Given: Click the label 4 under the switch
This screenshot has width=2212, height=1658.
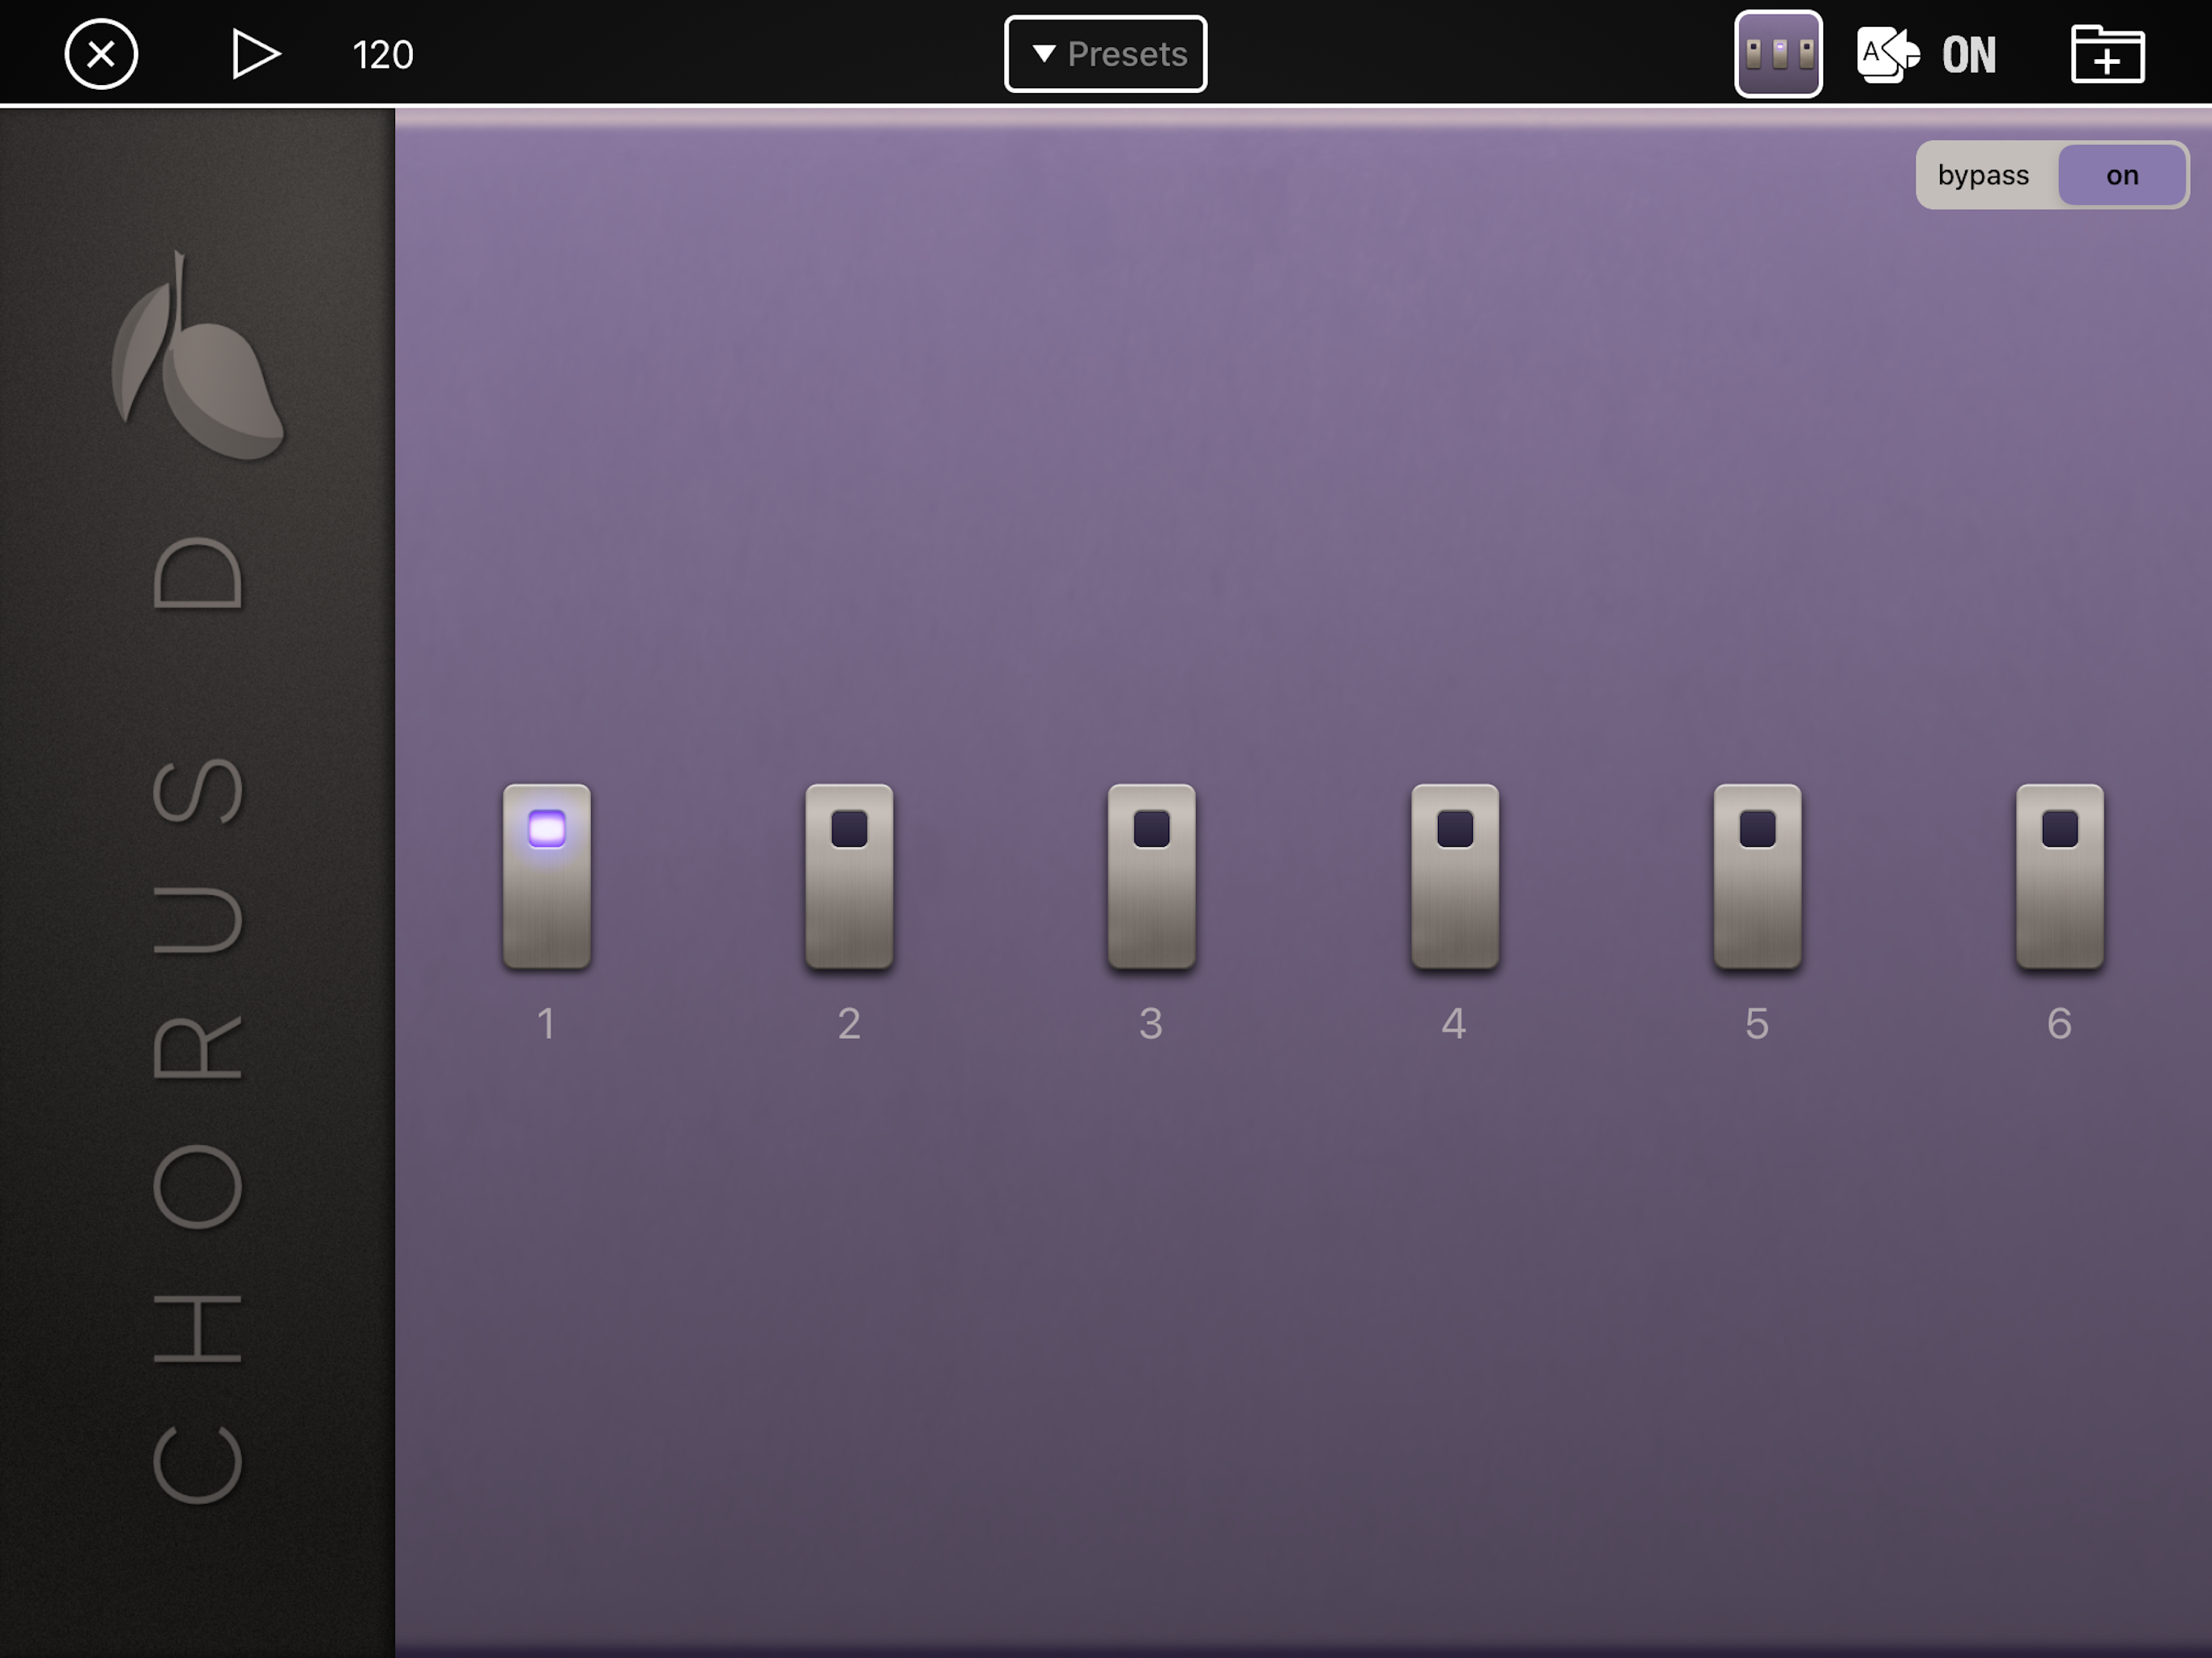Looking at the screenshot, I should coord(1454,1023).
